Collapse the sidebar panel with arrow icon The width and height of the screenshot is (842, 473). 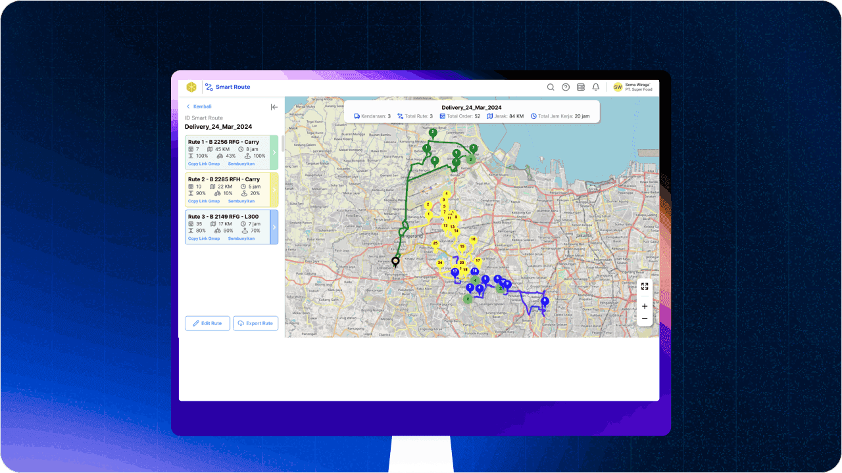[x=274, y=107]
